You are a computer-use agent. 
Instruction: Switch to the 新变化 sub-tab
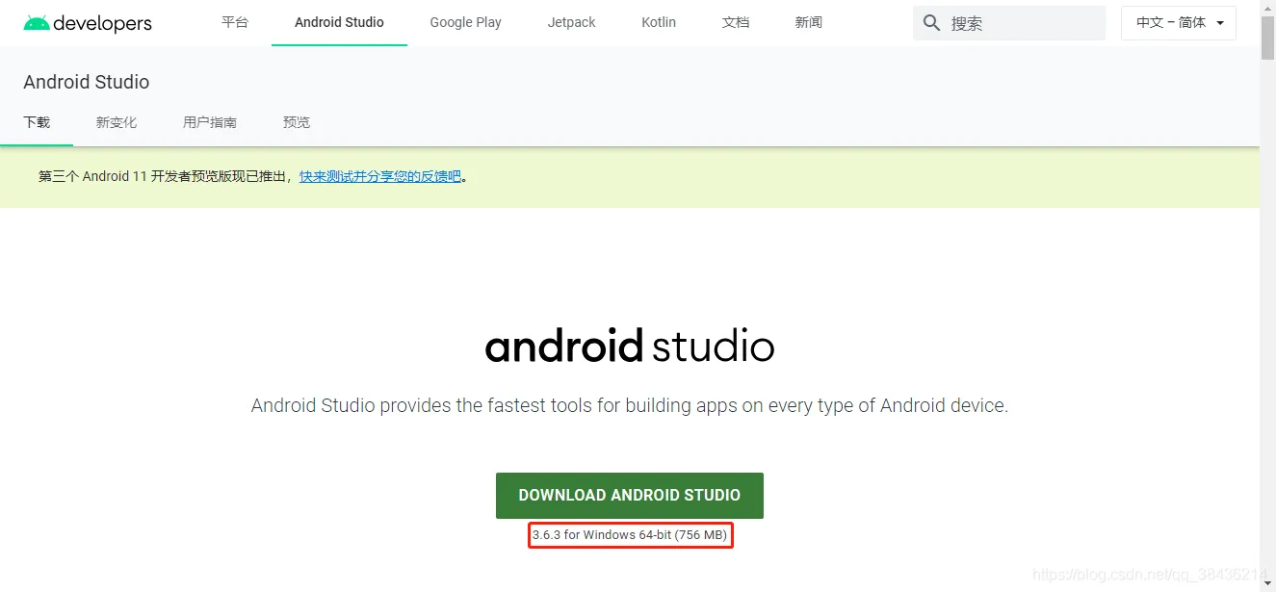(117, 122)
